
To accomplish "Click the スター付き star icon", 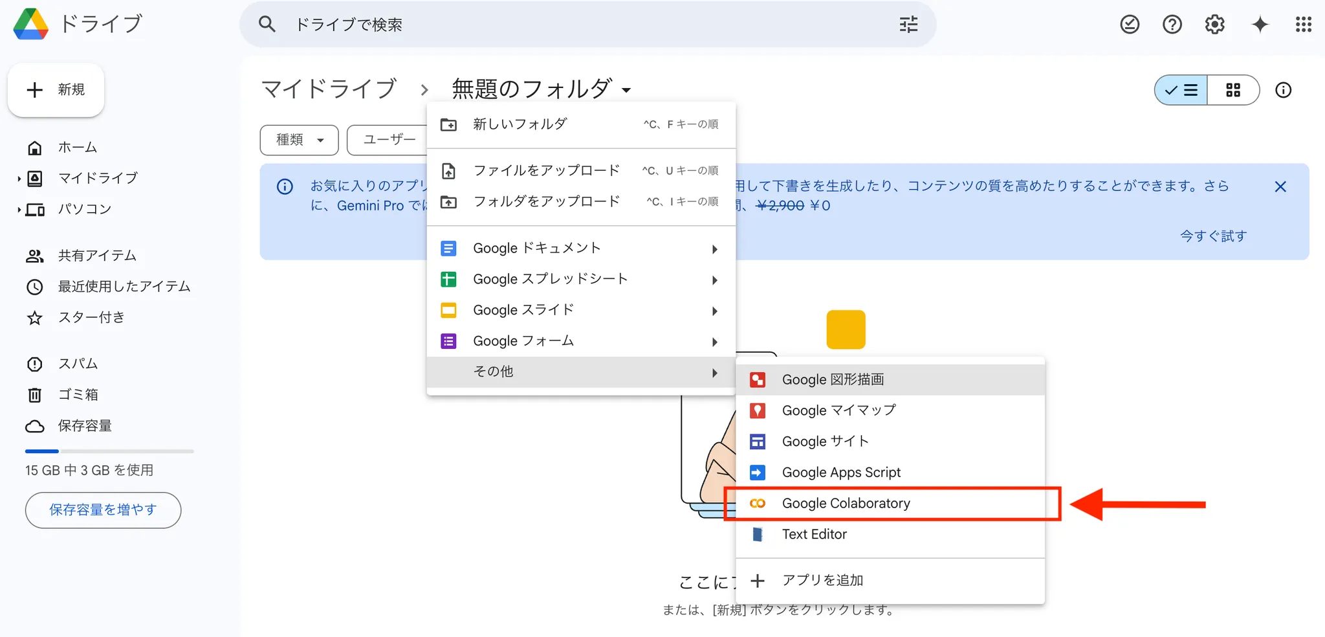I will [x=35, y=318].
